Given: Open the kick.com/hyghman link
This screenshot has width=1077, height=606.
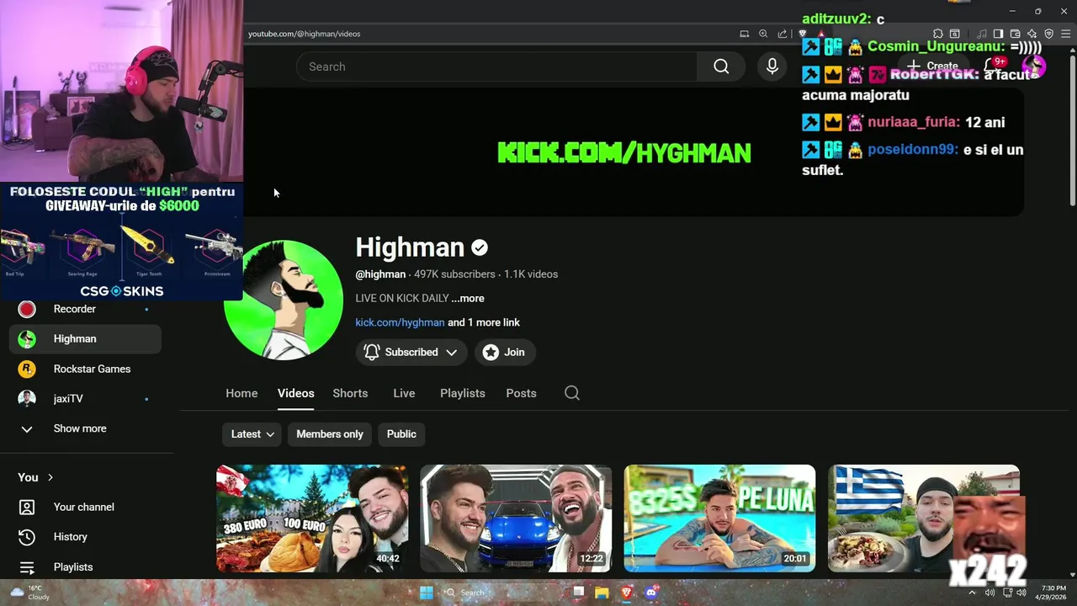Looking at the screenshot, I should [x=400, y=322].
